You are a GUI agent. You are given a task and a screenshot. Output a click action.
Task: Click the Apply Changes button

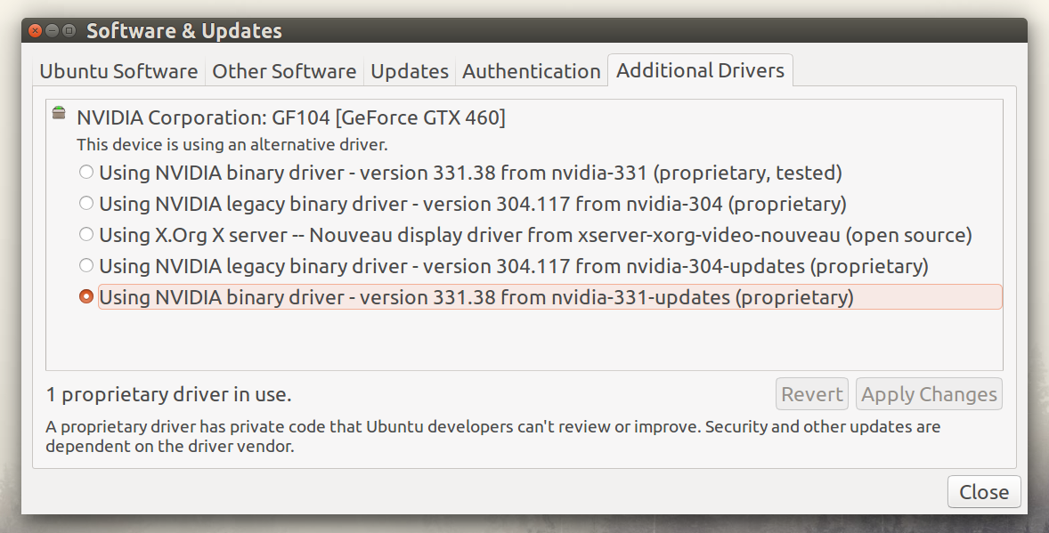[930, 394]
